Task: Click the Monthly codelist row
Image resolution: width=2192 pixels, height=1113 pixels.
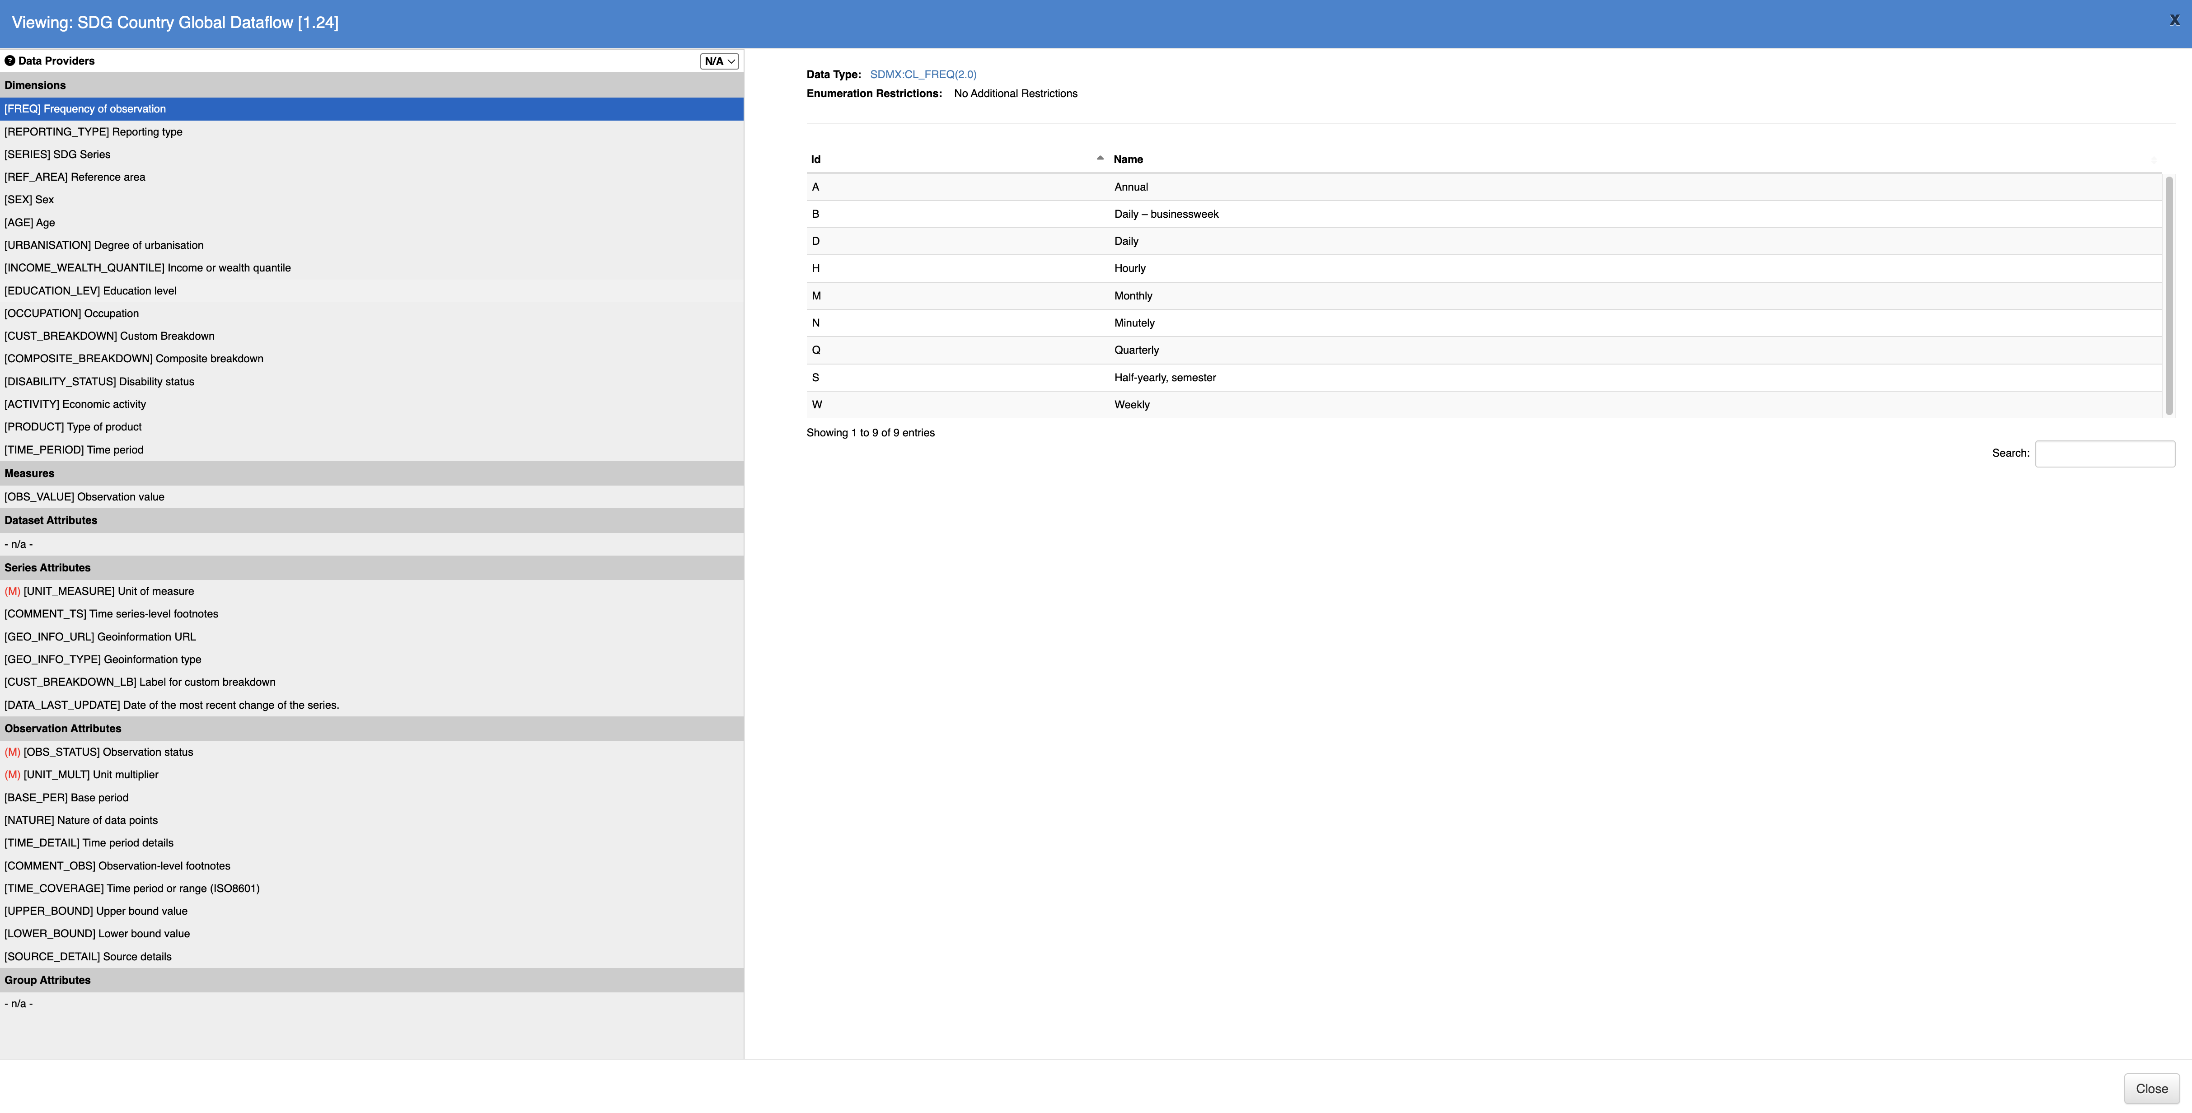Action: coord(1484,296)
